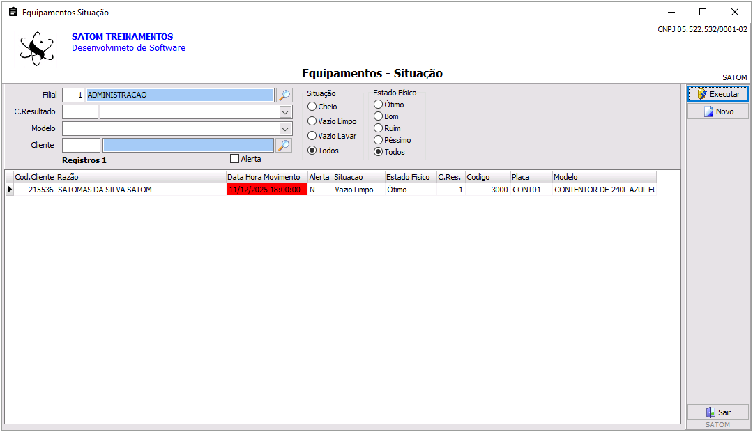Click the Razão column header
Screen dimensions: 753x432
coord(139,177)
